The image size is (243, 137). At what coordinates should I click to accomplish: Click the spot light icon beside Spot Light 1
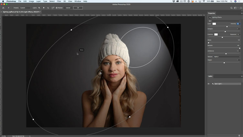tap(213, 84)
